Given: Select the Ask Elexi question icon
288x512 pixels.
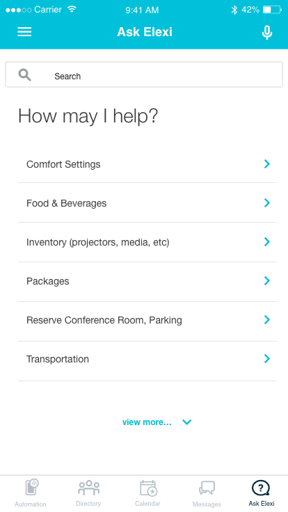Looking at the screenshot, I should (261, 488).
